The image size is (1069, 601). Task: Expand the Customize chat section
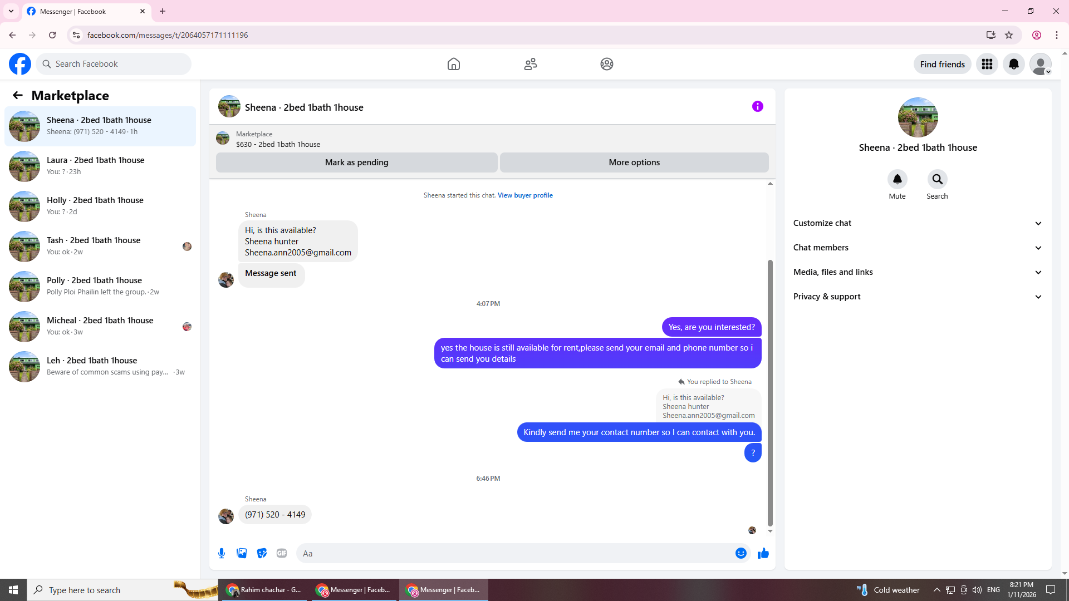coord(918,223)
